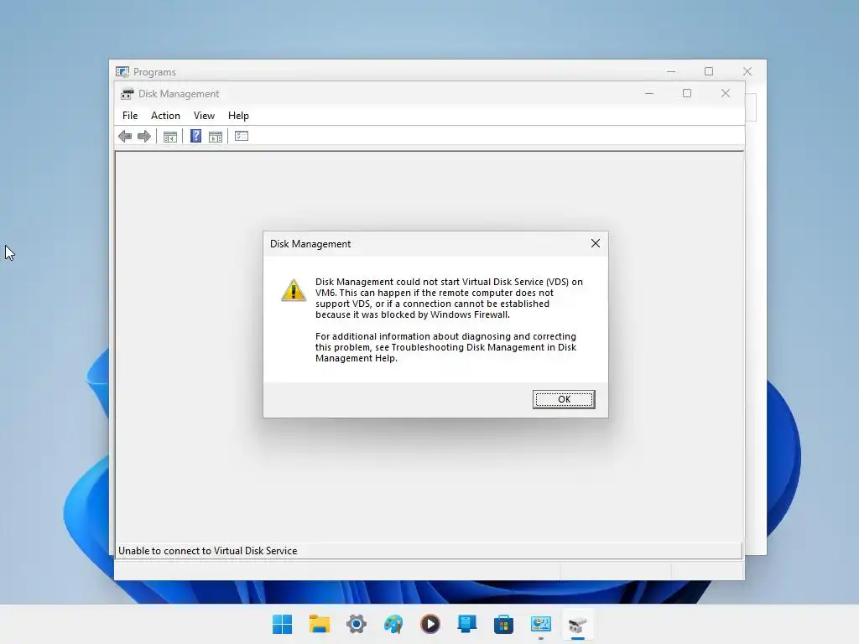
Task: Click the Back arrow toolbar icon
Action: pyautogui.click(x=126, y=137)
